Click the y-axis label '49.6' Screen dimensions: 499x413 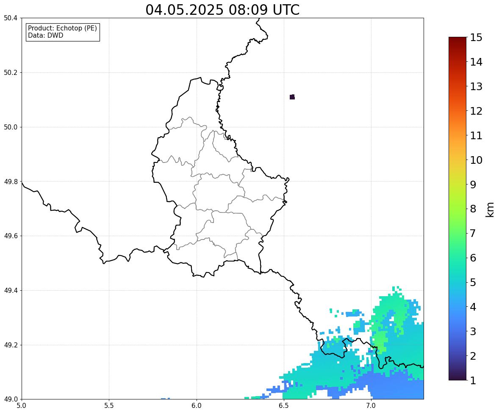pyautogui.click(x=11, y=236)
